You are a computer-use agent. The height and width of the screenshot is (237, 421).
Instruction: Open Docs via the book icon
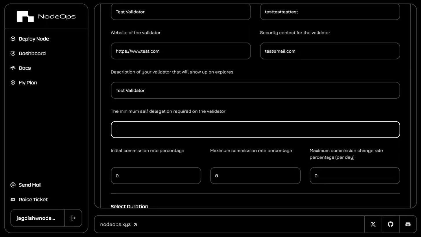coord(13,68)
